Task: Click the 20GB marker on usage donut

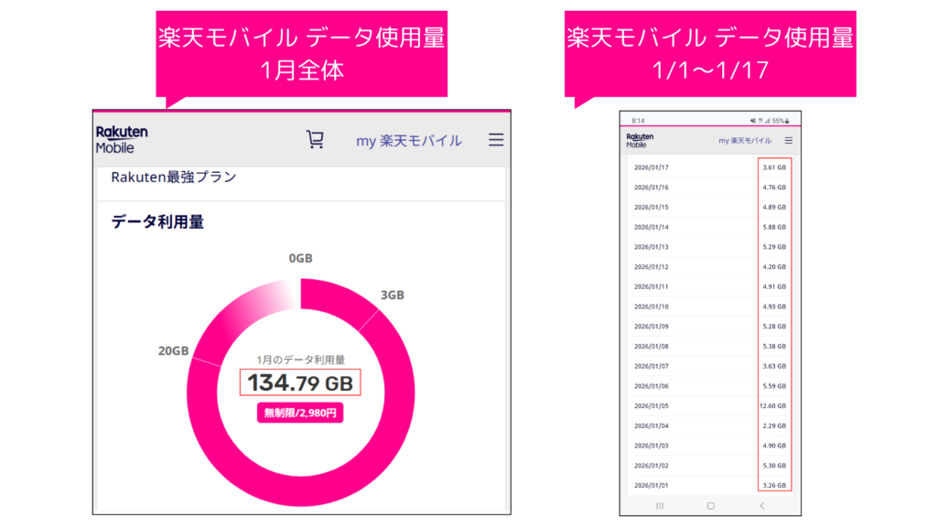Action: coord(174,351)
